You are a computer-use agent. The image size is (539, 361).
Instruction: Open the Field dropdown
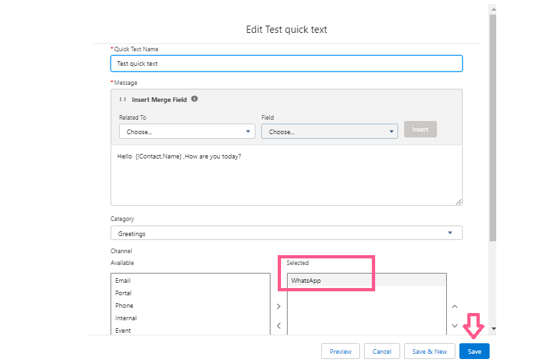point(329,132)
